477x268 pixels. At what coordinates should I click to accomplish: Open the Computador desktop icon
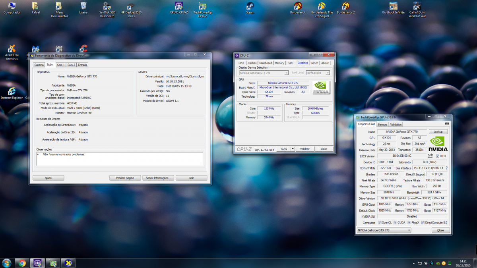pyautogui.click(x=12, y=8)
